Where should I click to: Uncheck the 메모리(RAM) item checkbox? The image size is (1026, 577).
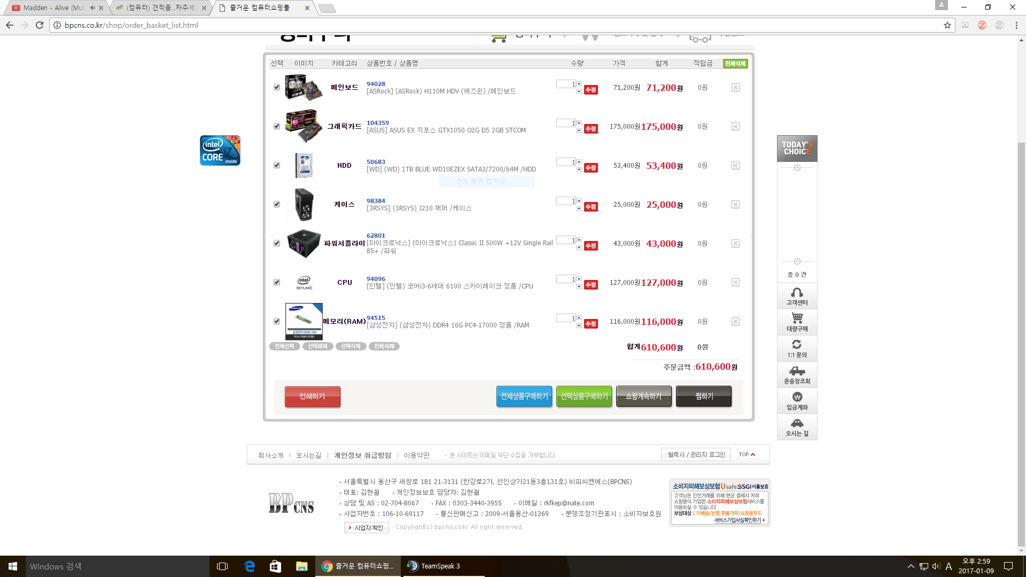click(x=277, y=321)
